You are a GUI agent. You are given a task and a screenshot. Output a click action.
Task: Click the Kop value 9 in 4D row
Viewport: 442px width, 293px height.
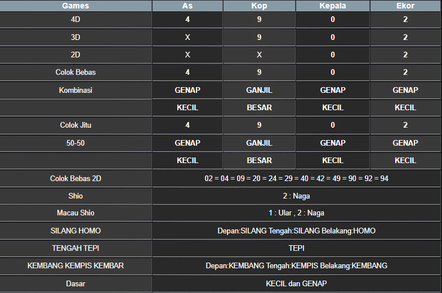pyautogui.click(x=259, y=20)
